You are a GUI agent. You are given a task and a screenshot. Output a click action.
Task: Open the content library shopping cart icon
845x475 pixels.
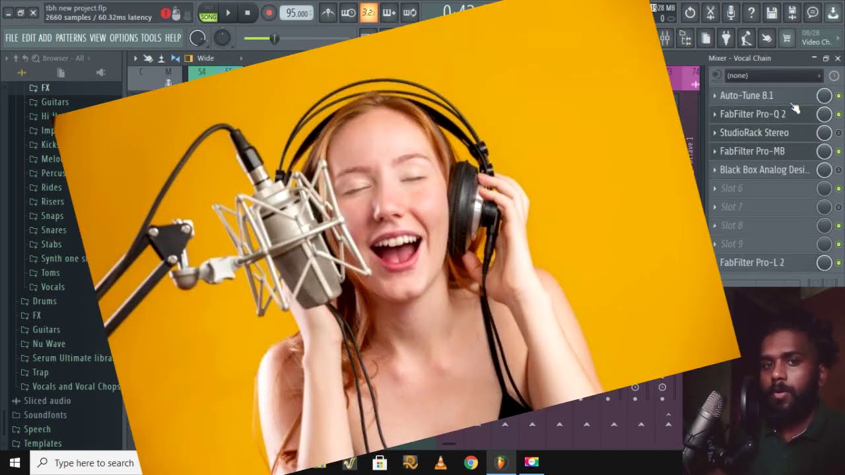coord(787,39)
